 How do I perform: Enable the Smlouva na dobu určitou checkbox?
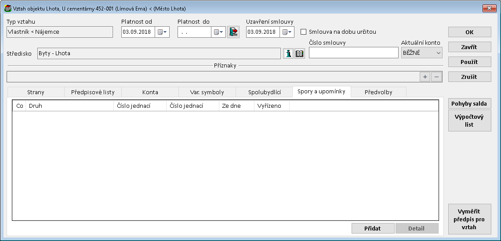tap(303, 32)
